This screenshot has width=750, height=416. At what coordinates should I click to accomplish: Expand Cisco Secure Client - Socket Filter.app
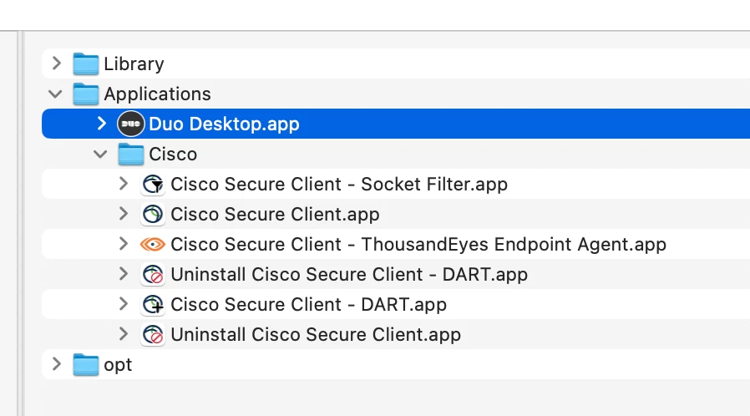(x=124, y=184)
